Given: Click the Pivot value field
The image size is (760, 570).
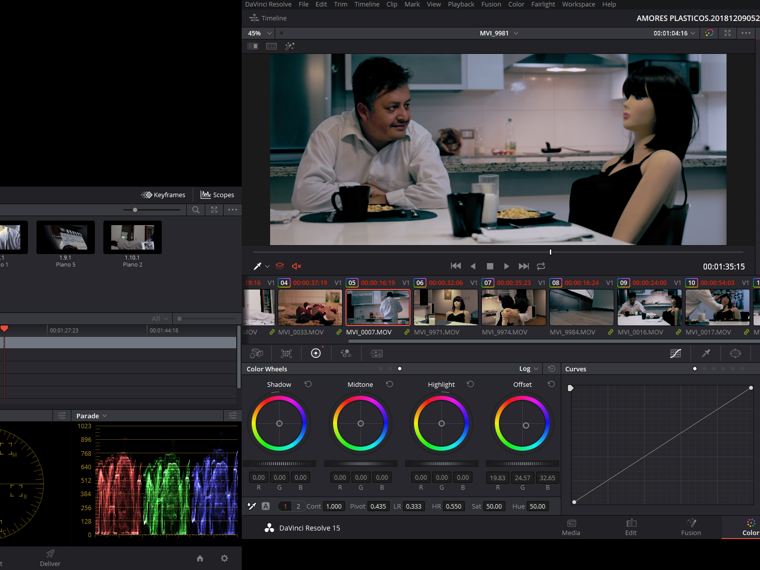Looking at the screenshot, I should pos(378,506).
